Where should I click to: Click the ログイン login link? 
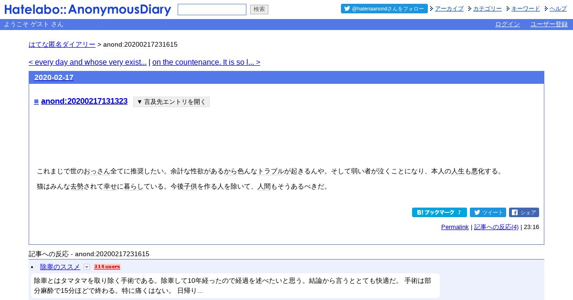point(508,24)
